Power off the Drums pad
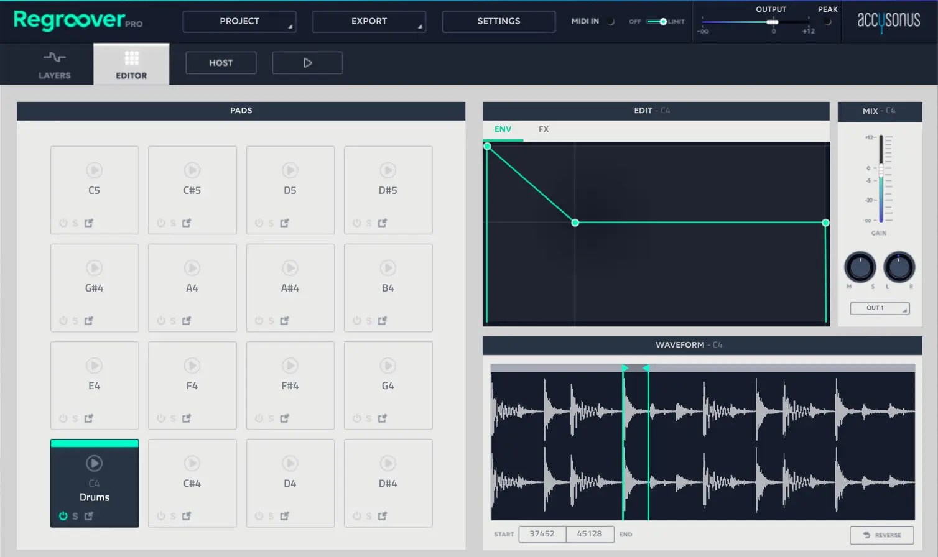 coord(62,515)
